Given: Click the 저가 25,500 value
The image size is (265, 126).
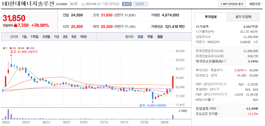Looking at the screenshot, I should 107,27.
